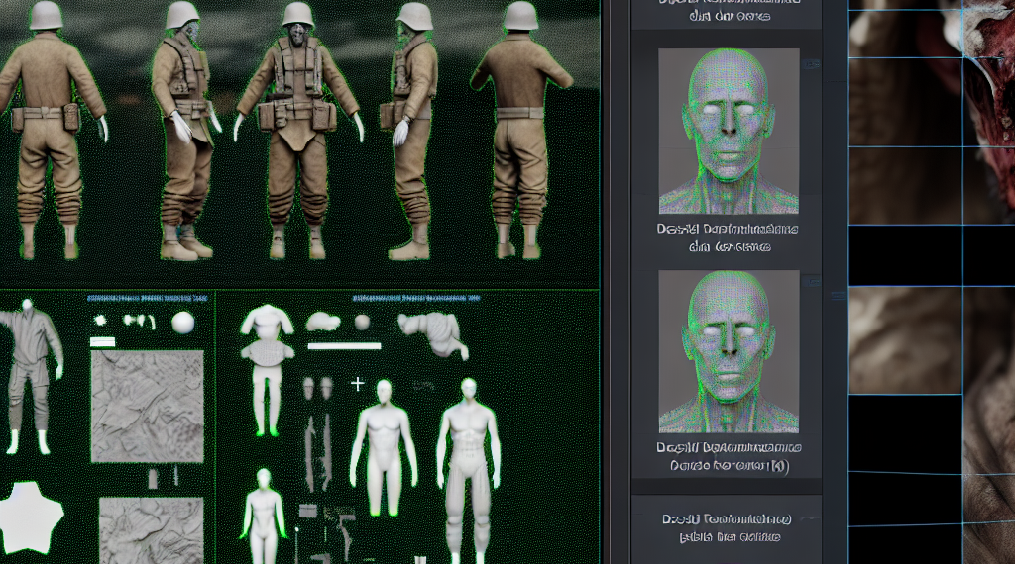1015x564 pixels.
Task: Click the bottom text entry in the side panel
Action: [729, 527]
